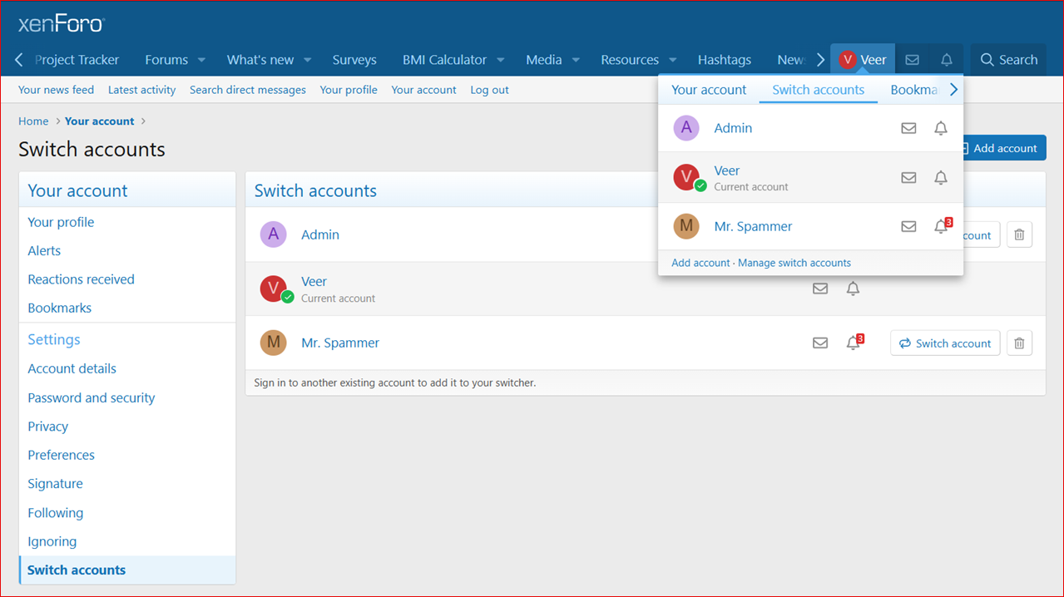Click Veer envelope icon in dropdown

[x=908, y=177]
